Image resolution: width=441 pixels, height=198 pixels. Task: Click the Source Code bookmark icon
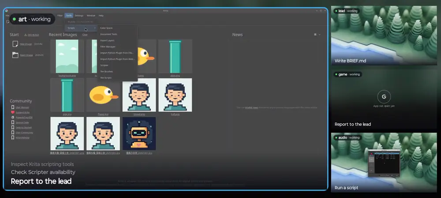pyautogui.click(x=13, y=122)
